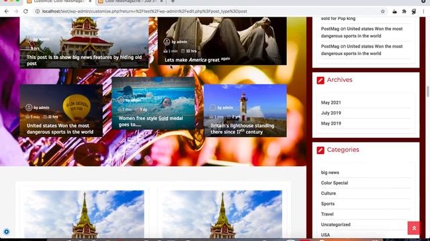Image resolution: width=430 pixels, height=241 pixels.
Task: Open the July 2019 archive
Action: [331, 113]
